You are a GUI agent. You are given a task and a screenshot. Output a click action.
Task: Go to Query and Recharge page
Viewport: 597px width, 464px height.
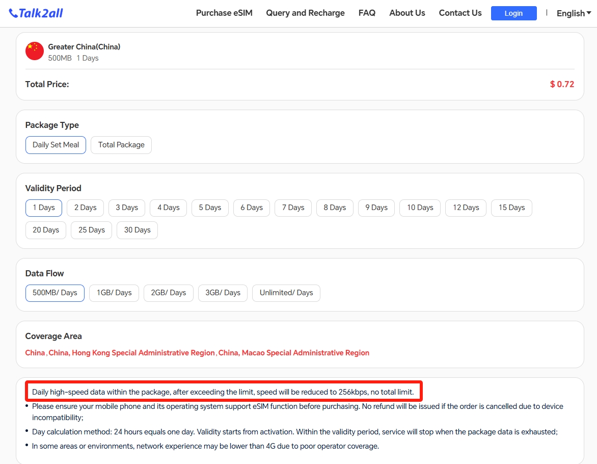tap(305, 13)
